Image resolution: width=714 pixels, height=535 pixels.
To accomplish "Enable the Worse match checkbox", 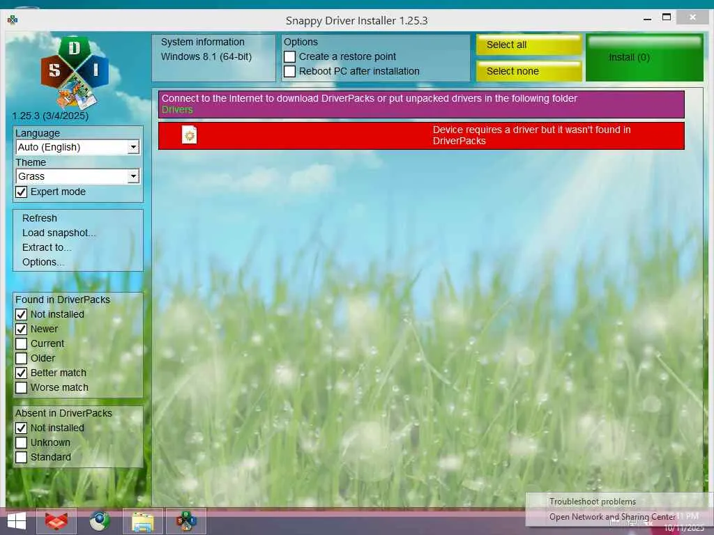I will pos(21,387).
